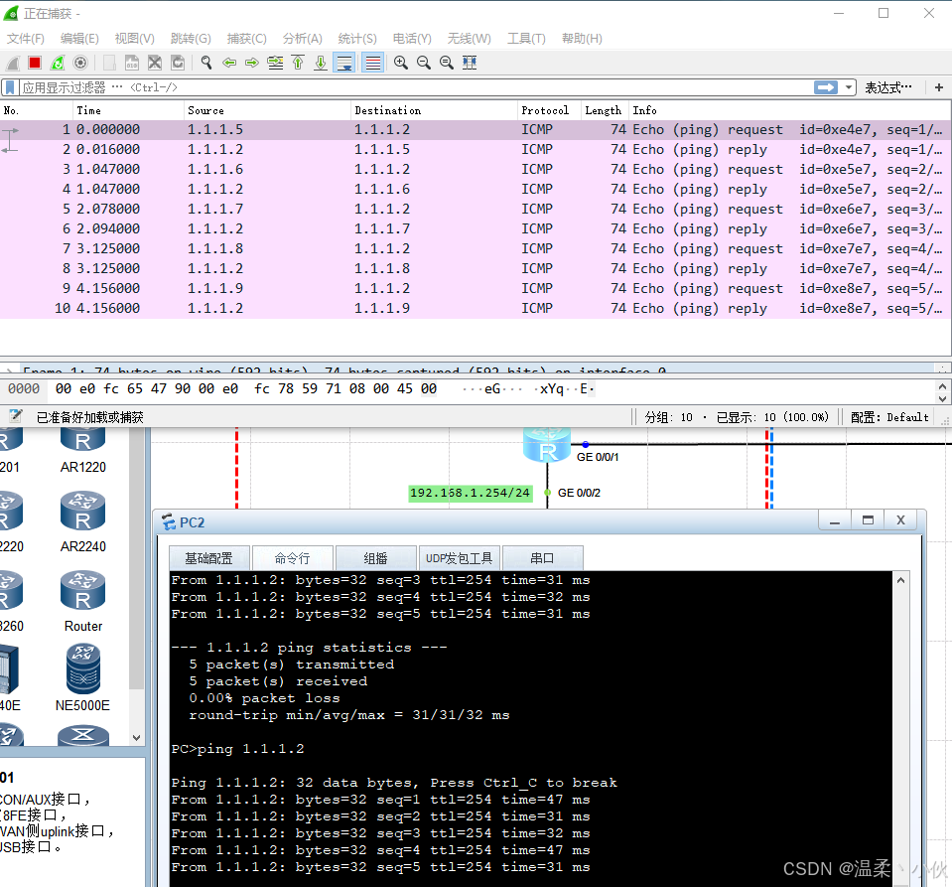Restart the current capture (green fin icon)
The width and height of the screenshot is (952, 887).
58,63
